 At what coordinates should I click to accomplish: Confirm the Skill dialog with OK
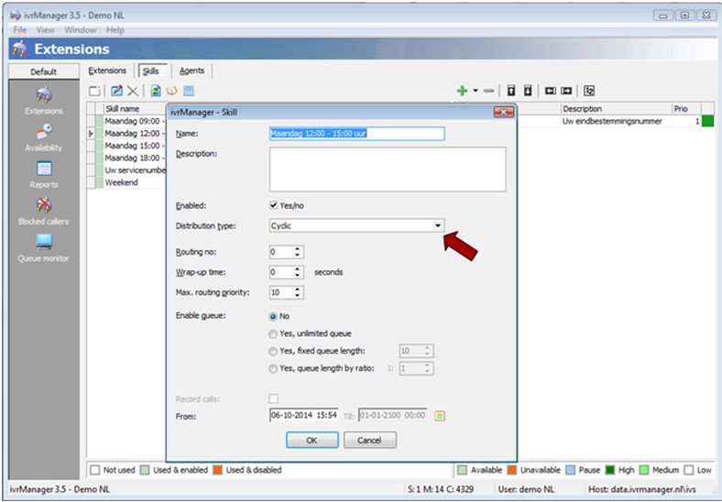point(312,441)
